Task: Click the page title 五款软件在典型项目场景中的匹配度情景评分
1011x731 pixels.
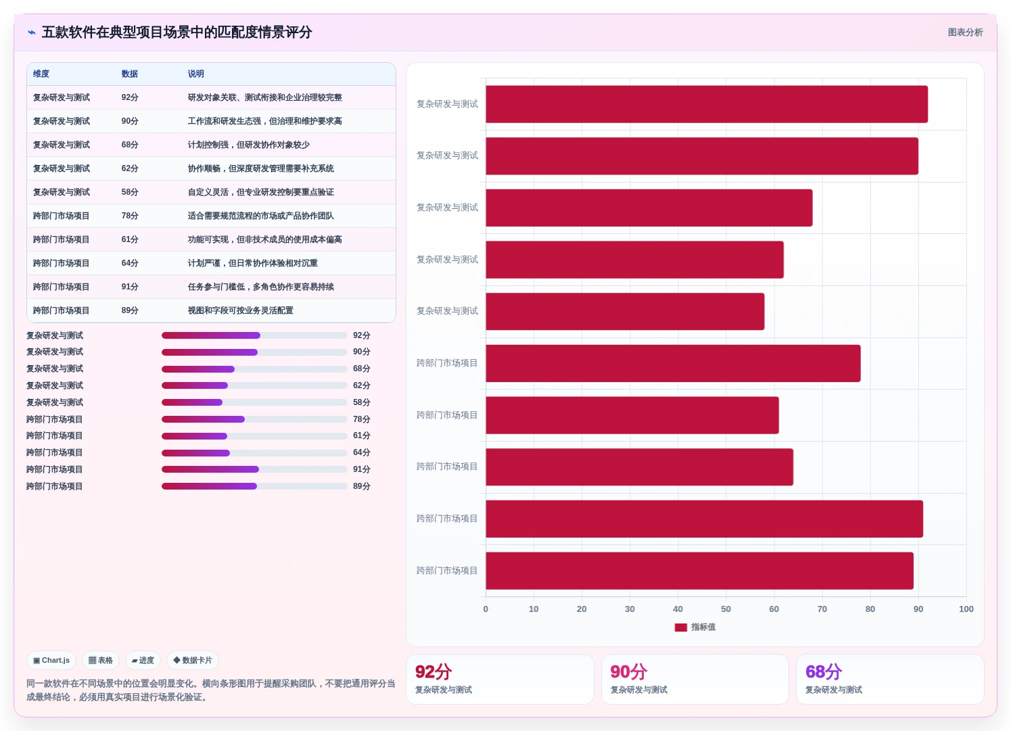Action: pyautogui.click(x=177, y=32)
